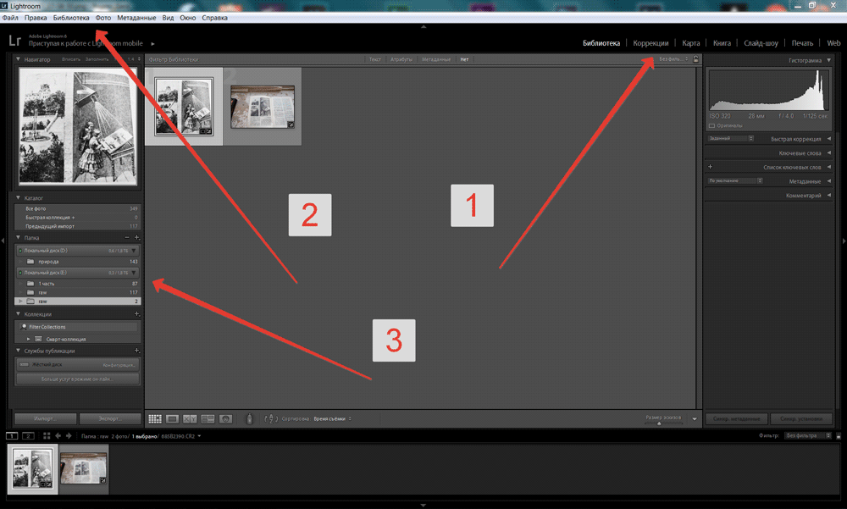Add a new collection with plus icon
847x509 pixels.
point(136,314)
